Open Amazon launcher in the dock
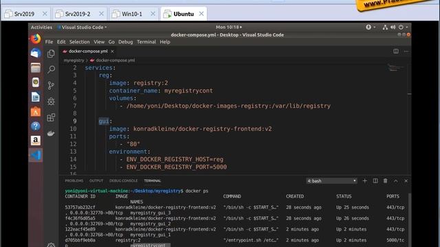This screenshot has height=247, width=440. pos(36,141)
